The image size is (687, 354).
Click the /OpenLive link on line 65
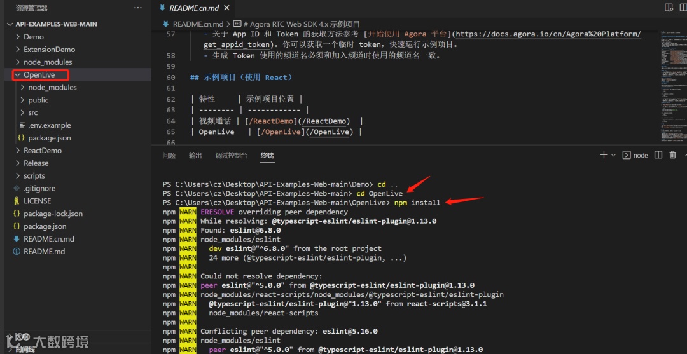330,132
